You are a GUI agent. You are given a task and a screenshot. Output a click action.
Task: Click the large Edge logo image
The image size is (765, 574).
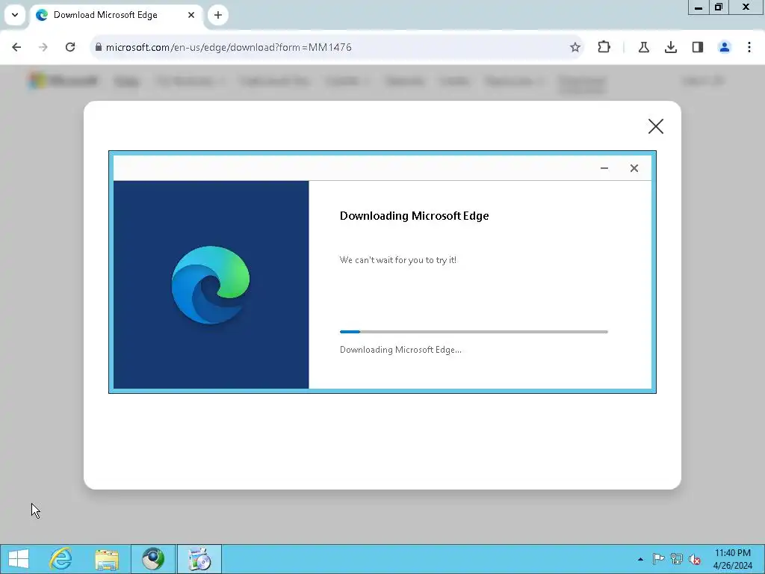(x=211, y=285)
